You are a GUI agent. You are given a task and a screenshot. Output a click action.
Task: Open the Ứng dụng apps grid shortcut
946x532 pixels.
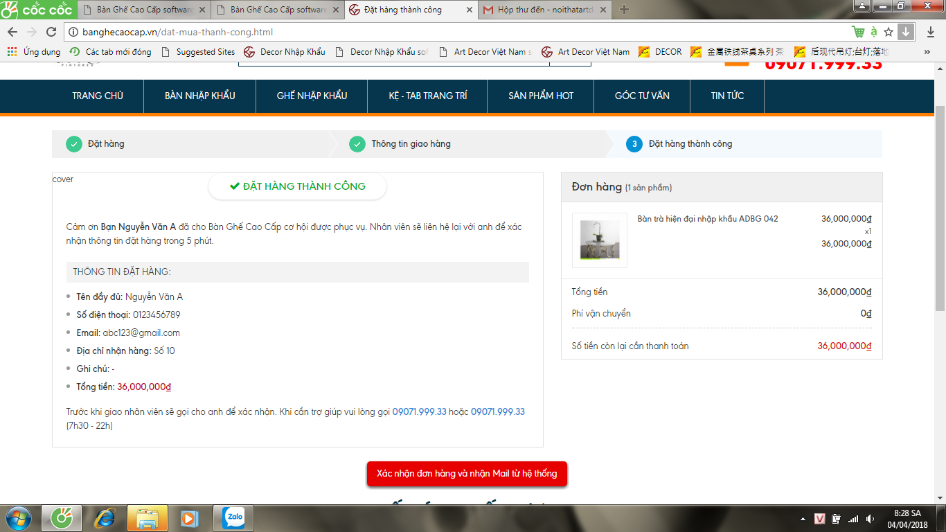tap(33, 52)
